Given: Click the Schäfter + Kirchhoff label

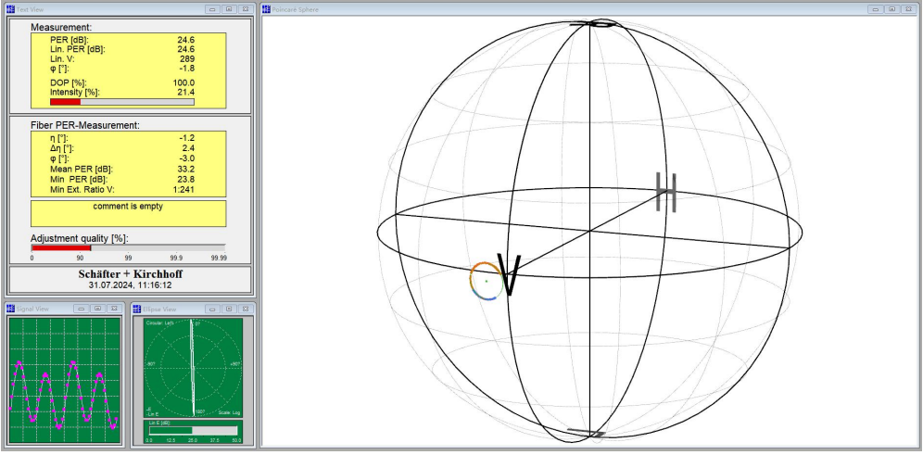Looking at the screenshot, I should (x=130, y=274).
